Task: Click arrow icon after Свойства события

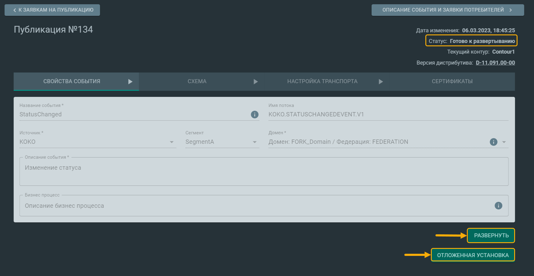Action: coord(130,82)
